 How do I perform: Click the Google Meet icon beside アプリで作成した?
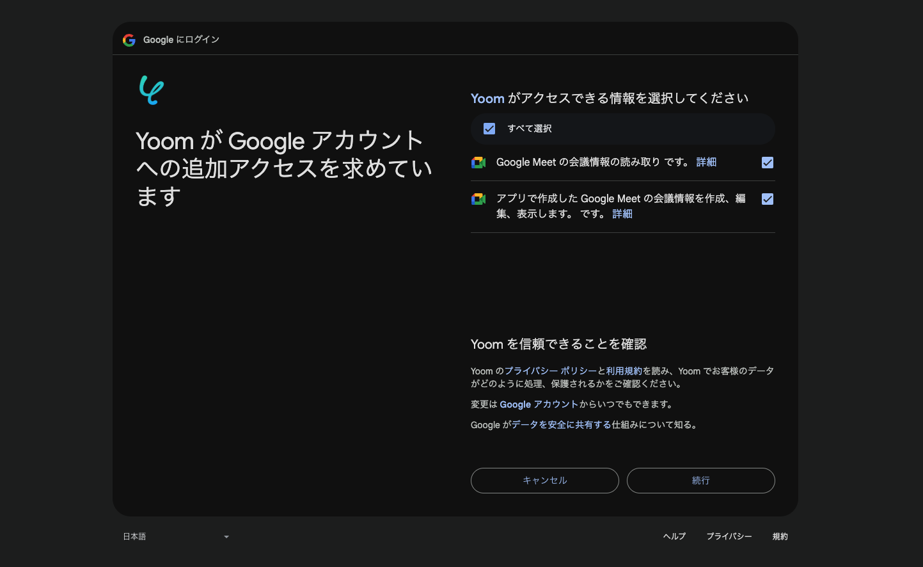478,199
